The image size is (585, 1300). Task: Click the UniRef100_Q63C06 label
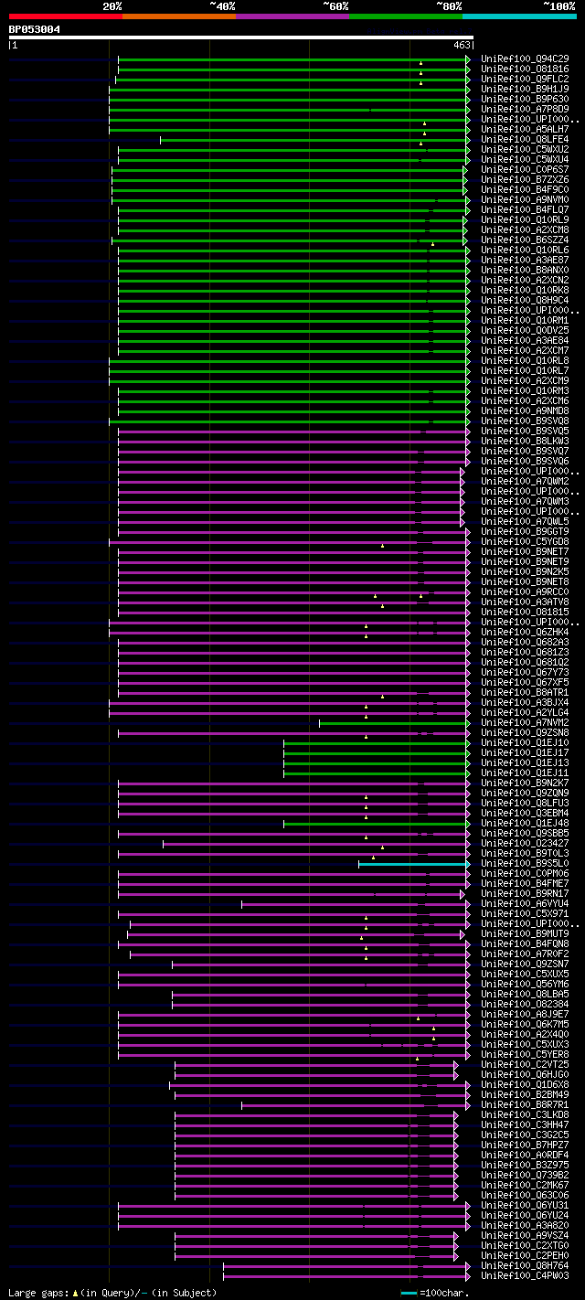coord(525,1196)
